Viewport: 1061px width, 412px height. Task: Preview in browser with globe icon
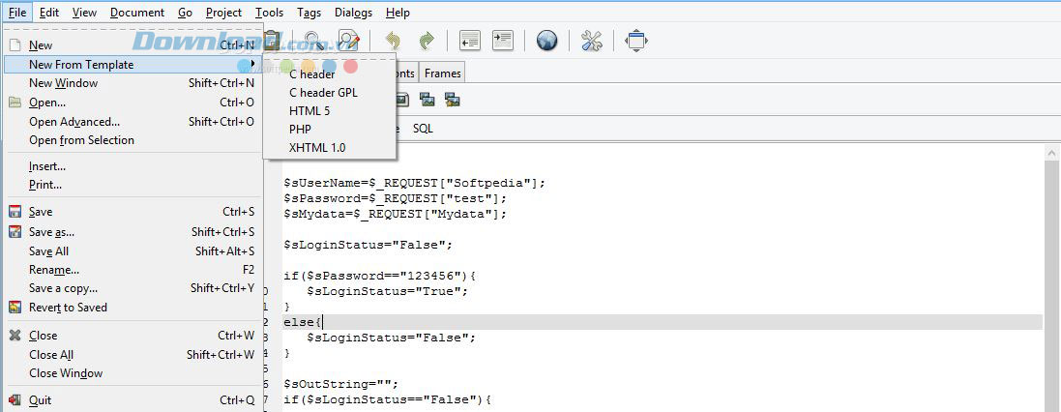coord(547,41)
